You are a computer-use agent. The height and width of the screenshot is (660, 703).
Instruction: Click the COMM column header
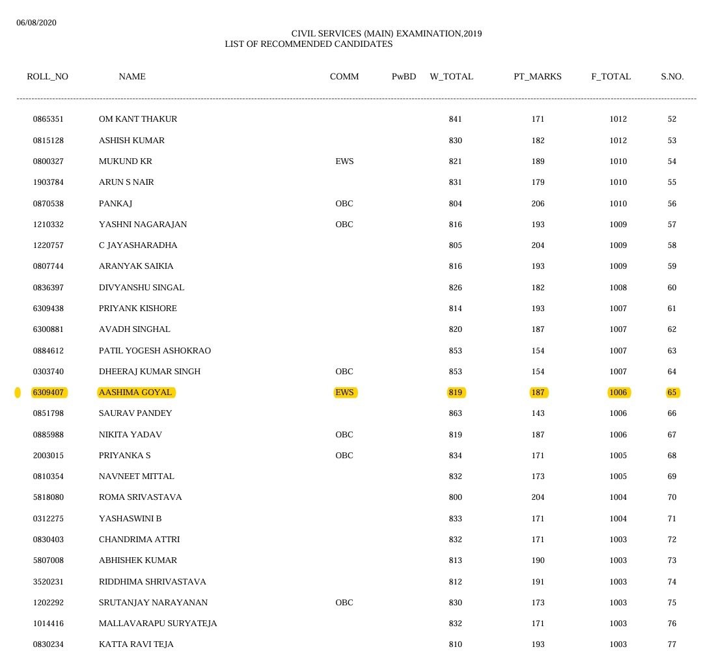(x=344, y=76)
